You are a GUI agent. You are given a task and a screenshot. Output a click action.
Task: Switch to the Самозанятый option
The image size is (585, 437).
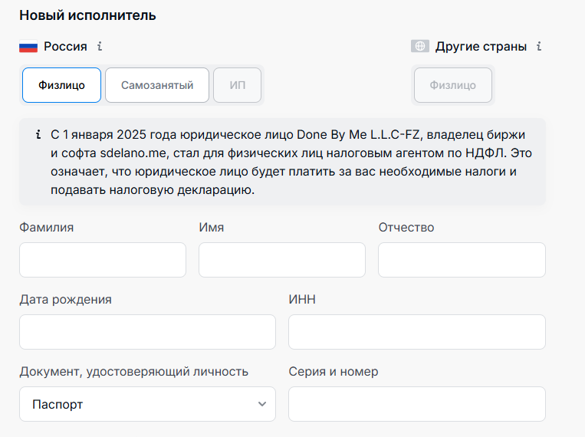pos(157,85)
